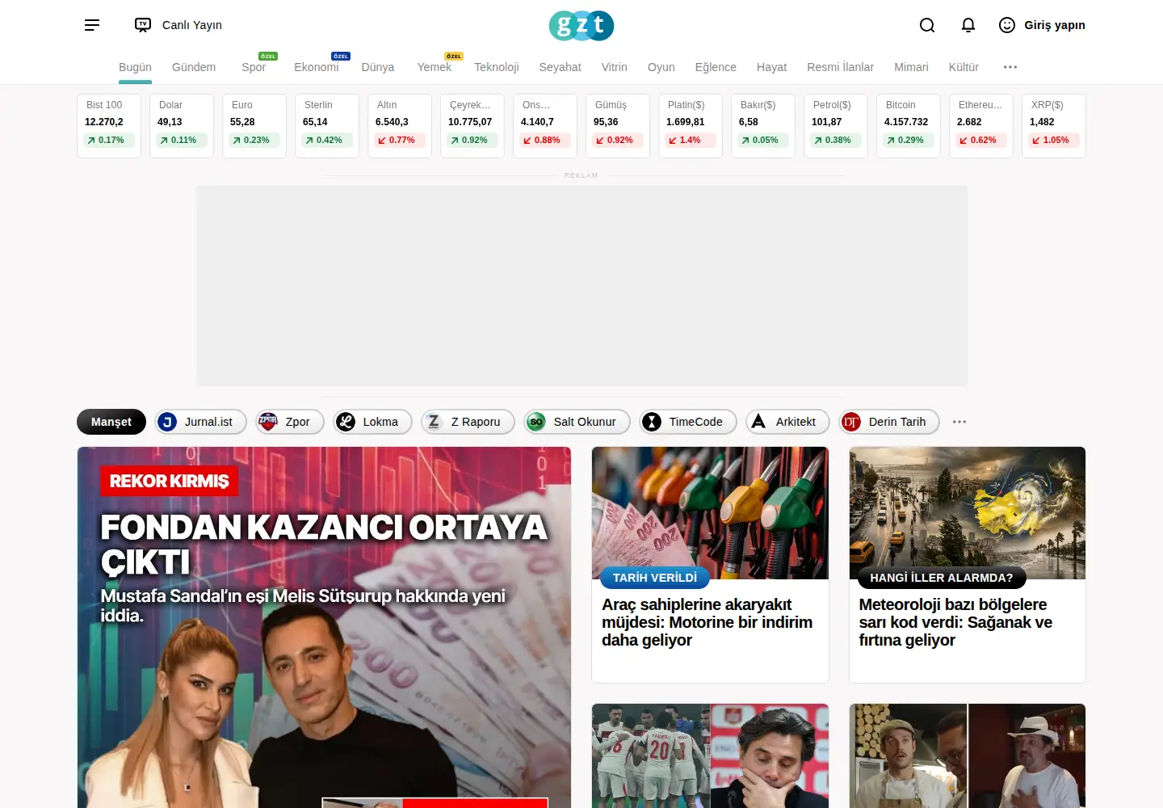Click the gzt logo
The image size is (1163, 808).
pos(581,26)
